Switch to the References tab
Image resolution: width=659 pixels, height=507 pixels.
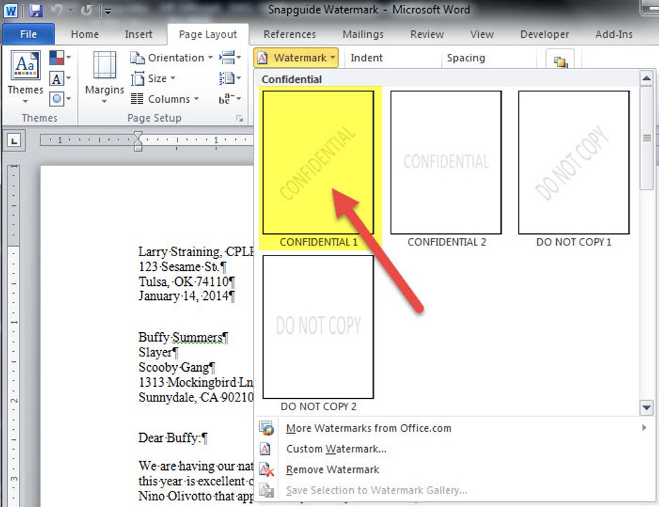(289, 34)
